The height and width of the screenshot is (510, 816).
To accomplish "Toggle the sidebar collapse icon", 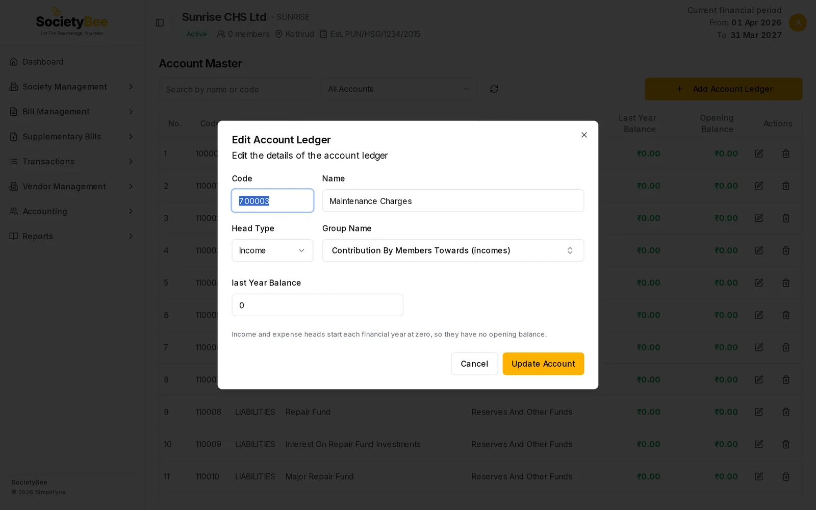I will tap(160, 22).
